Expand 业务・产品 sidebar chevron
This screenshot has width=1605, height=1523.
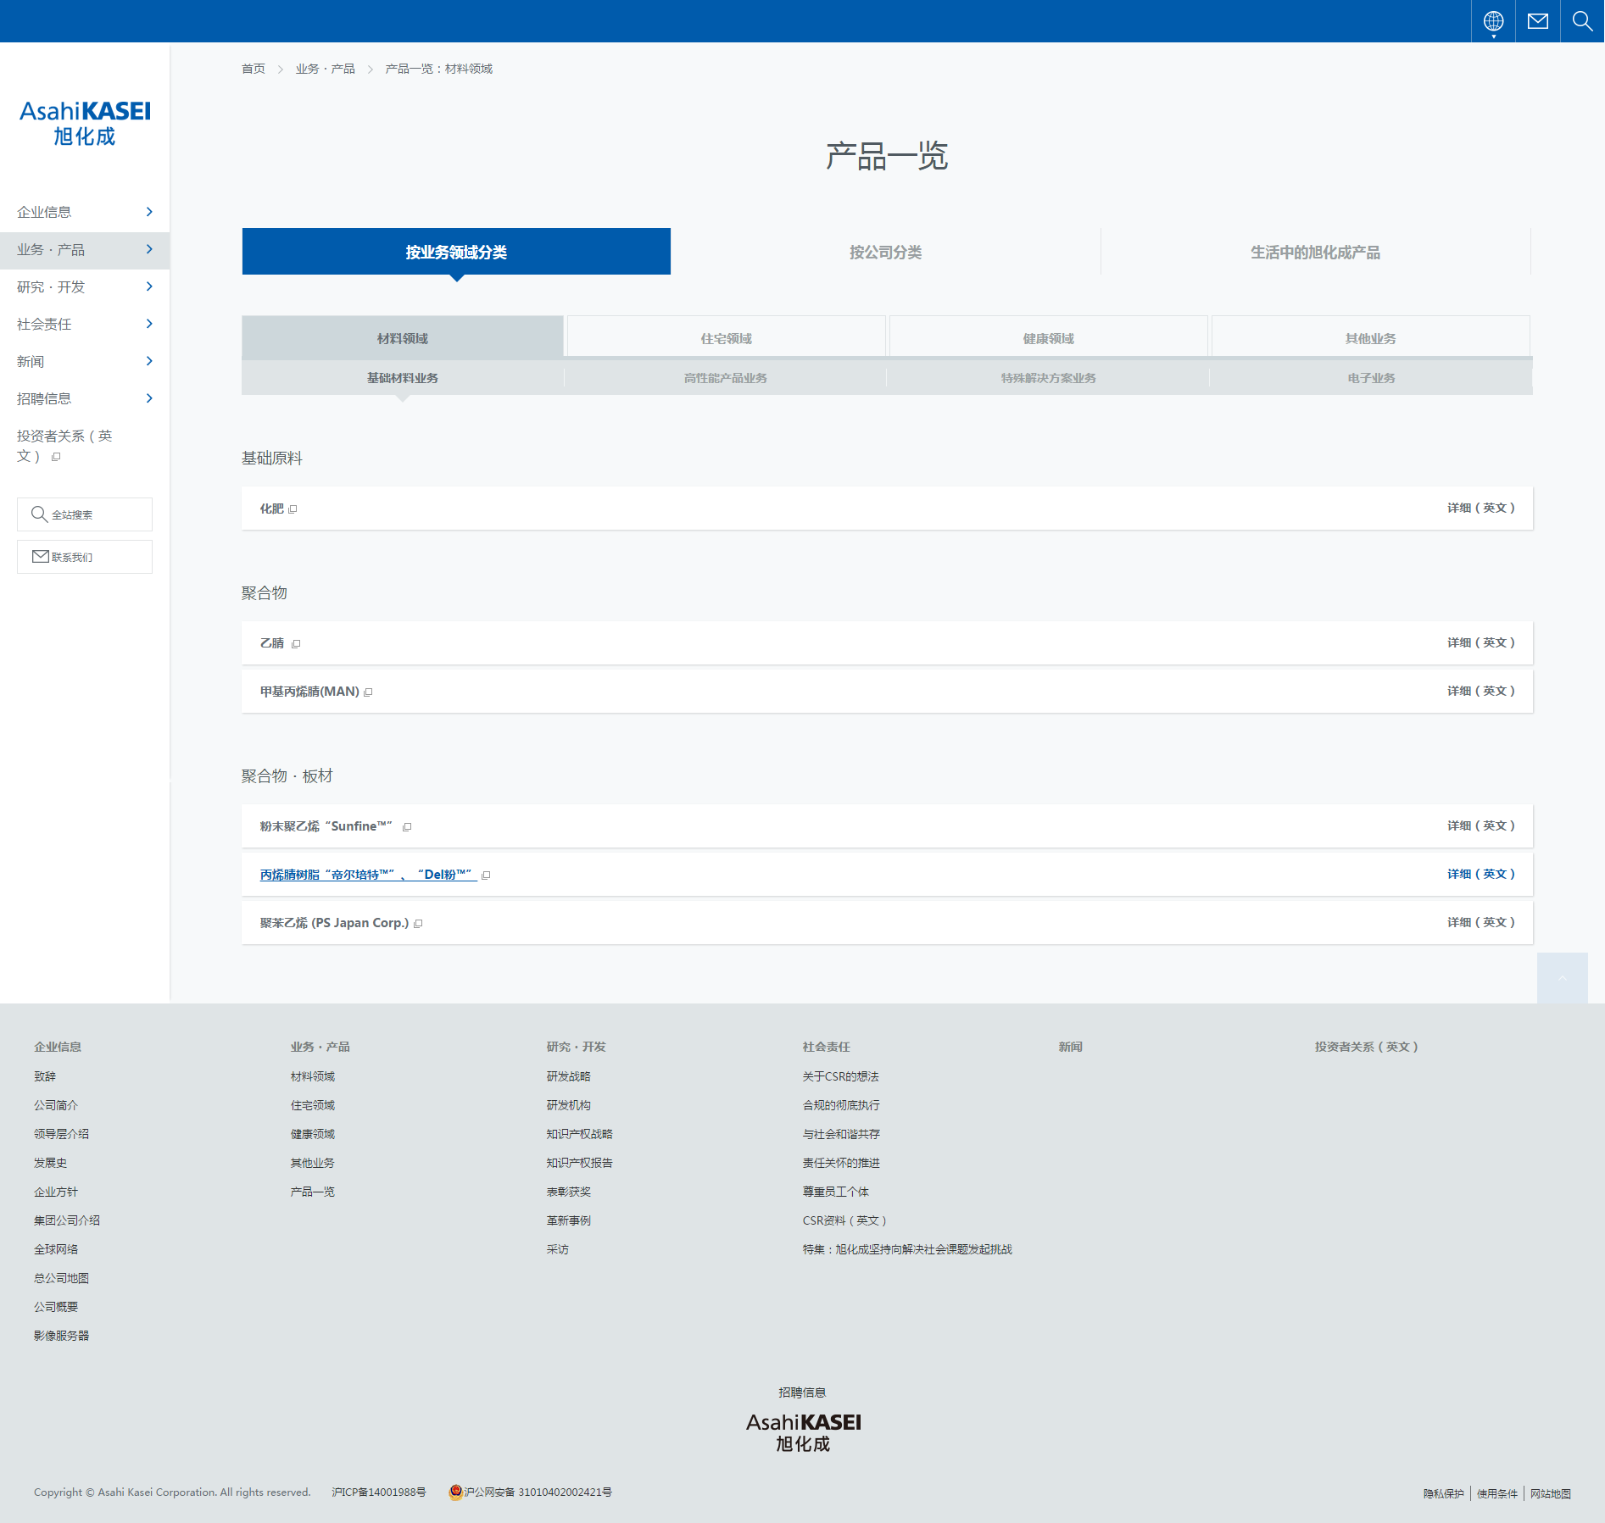point(149,249)
